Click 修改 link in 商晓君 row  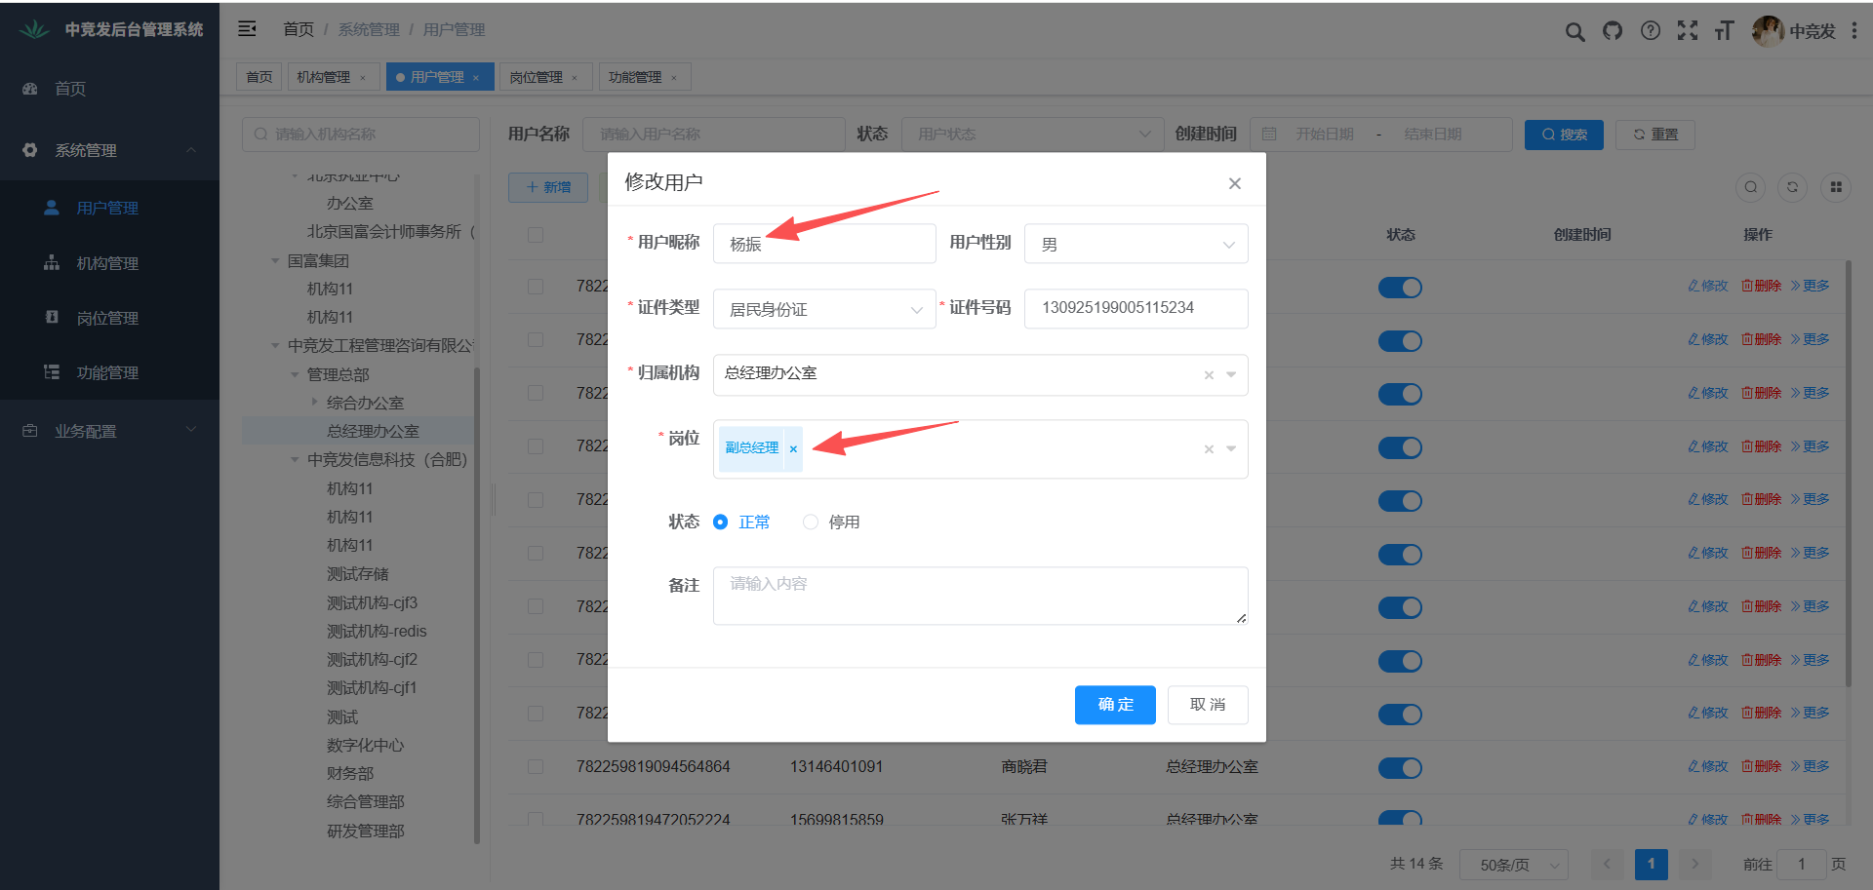pyautogui.click(x=1708, y=766)
